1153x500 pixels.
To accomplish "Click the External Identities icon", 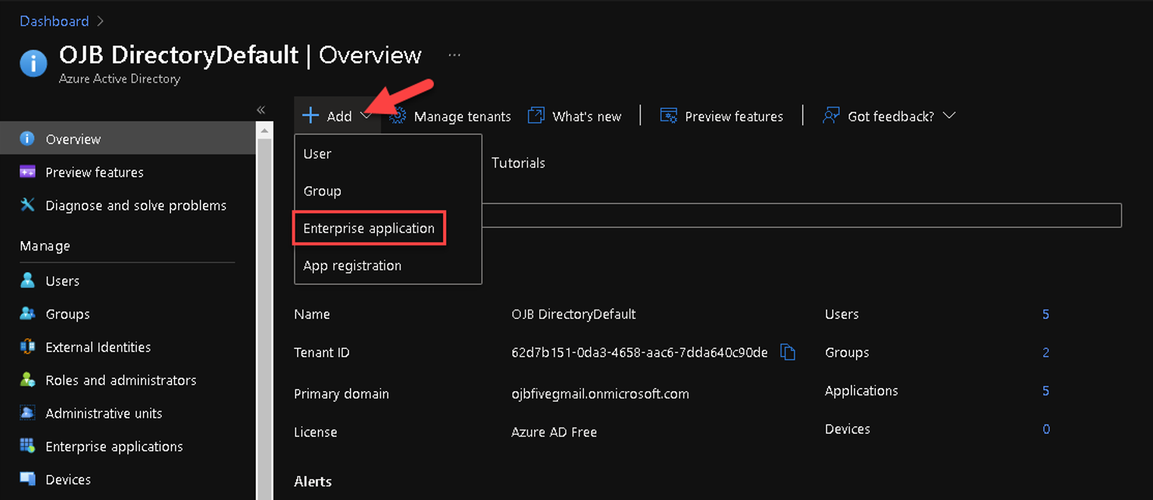I will point(27,347).
